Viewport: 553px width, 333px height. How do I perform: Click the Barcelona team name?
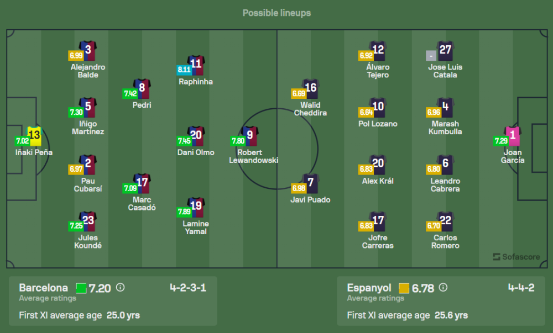43,288
